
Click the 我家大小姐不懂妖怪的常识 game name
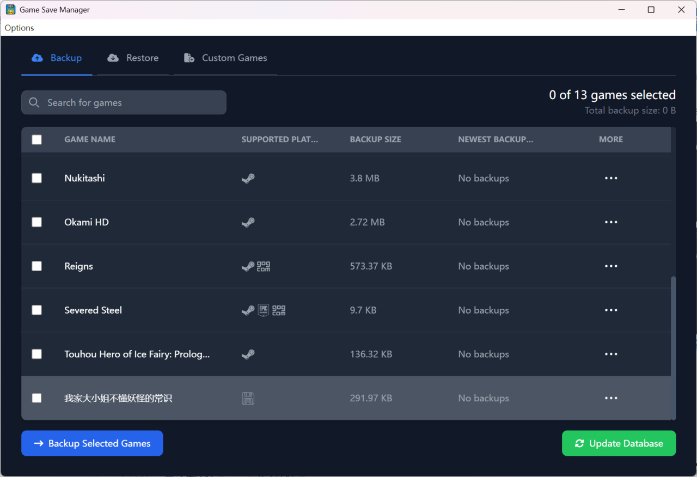click(118, 399)
